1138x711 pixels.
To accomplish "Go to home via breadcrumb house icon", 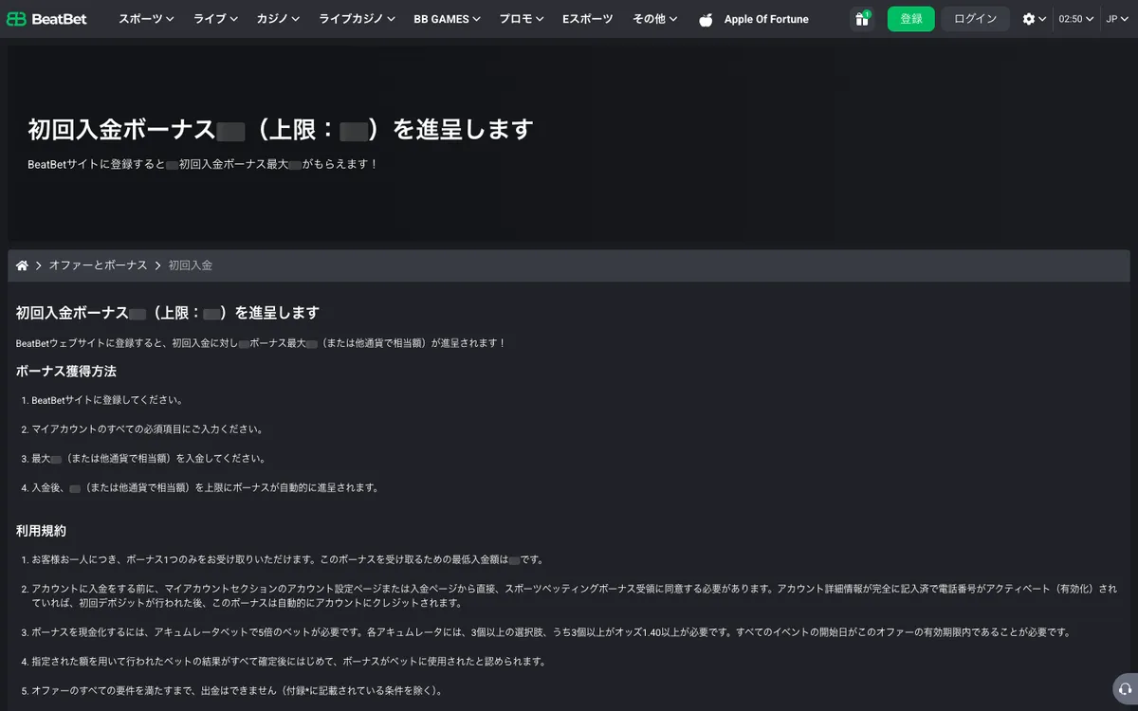I will point(23,265).
